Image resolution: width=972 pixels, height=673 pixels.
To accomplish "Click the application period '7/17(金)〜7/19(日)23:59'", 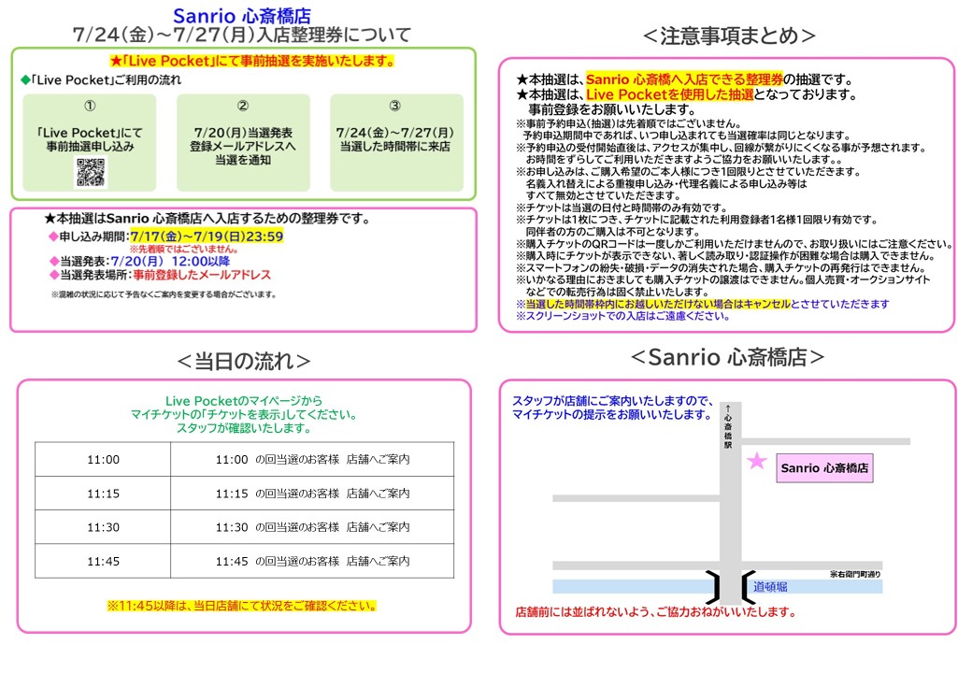I will [207, 236].
